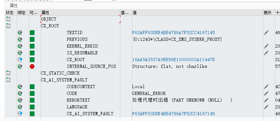
Task: Select the 处理代理时出错 error text value
Action: click(x=182, y=100)
